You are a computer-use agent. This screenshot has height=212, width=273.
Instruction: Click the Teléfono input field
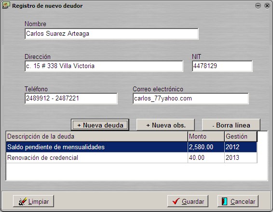[x=71, y=99]
